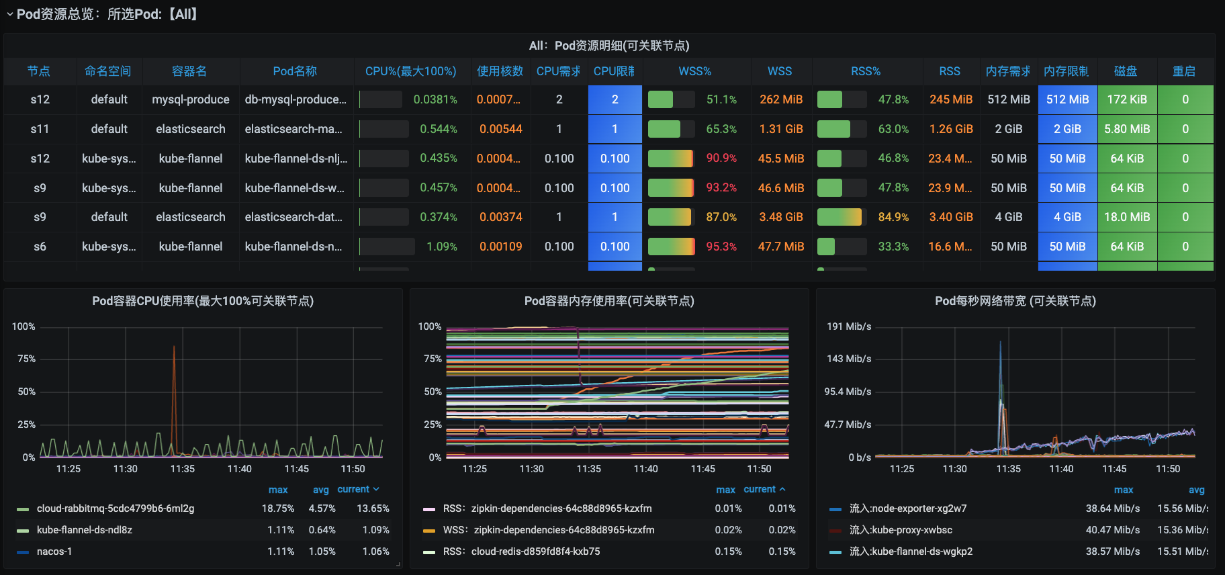
Task: Toggle cloud-rabbitmq series color swatch in CPU legend
Action: [x=23, y=509]
